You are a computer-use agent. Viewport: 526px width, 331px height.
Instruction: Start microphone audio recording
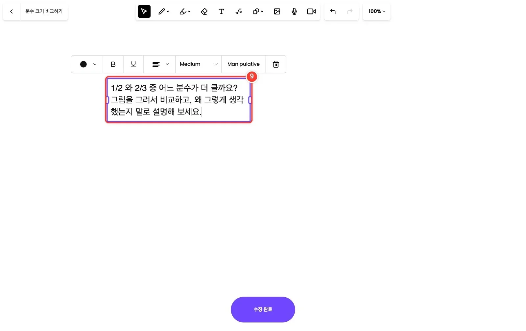(294, 11)
